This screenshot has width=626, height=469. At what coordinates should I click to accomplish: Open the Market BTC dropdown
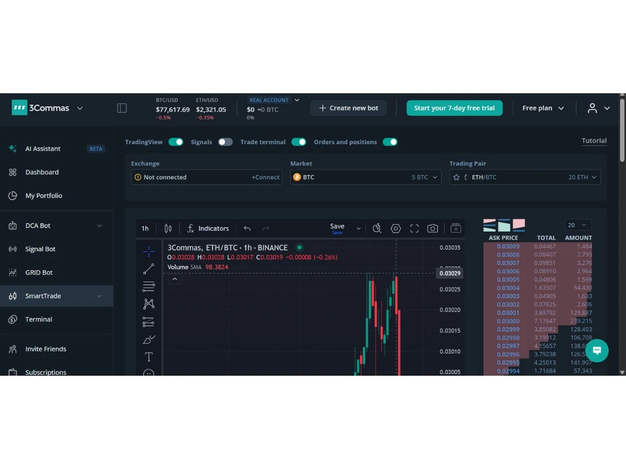[x=366, y=177]
